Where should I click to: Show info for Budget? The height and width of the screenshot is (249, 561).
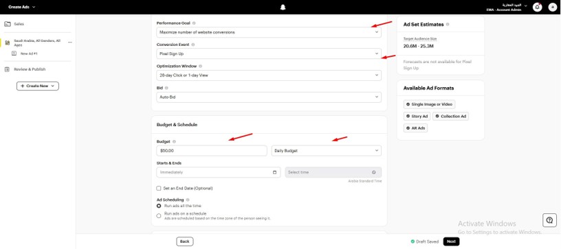pos(174,141)
